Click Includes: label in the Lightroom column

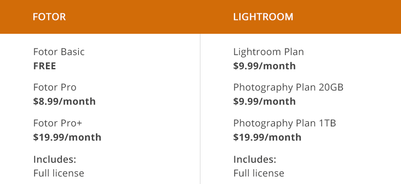click(x=255, y=159)
